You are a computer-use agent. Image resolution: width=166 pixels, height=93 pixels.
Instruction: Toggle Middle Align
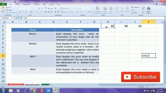click(49, 8)
